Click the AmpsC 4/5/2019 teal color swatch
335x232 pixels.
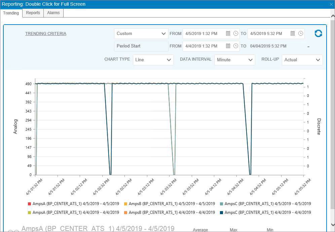click(x=222, y=204)
